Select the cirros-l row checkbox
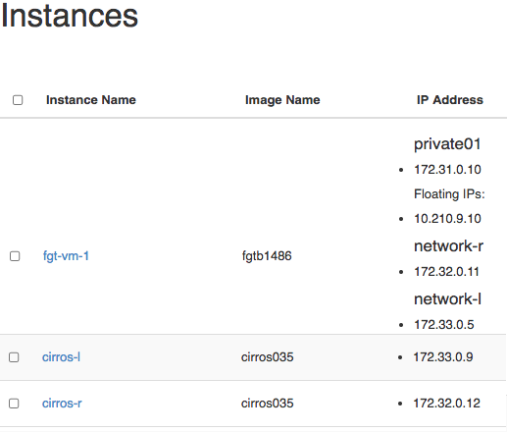 [14, 357]
